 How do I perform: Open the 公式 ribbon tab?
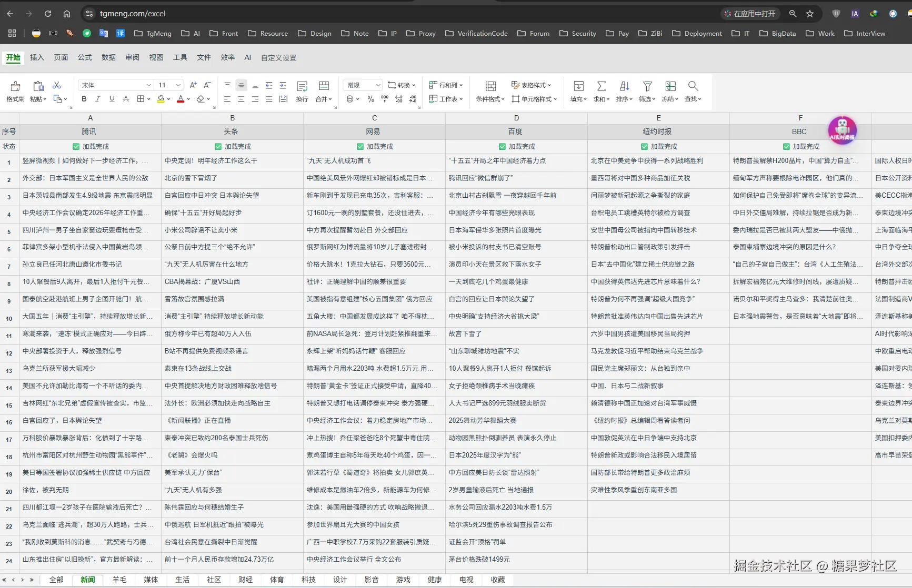(x=85, y=57)
